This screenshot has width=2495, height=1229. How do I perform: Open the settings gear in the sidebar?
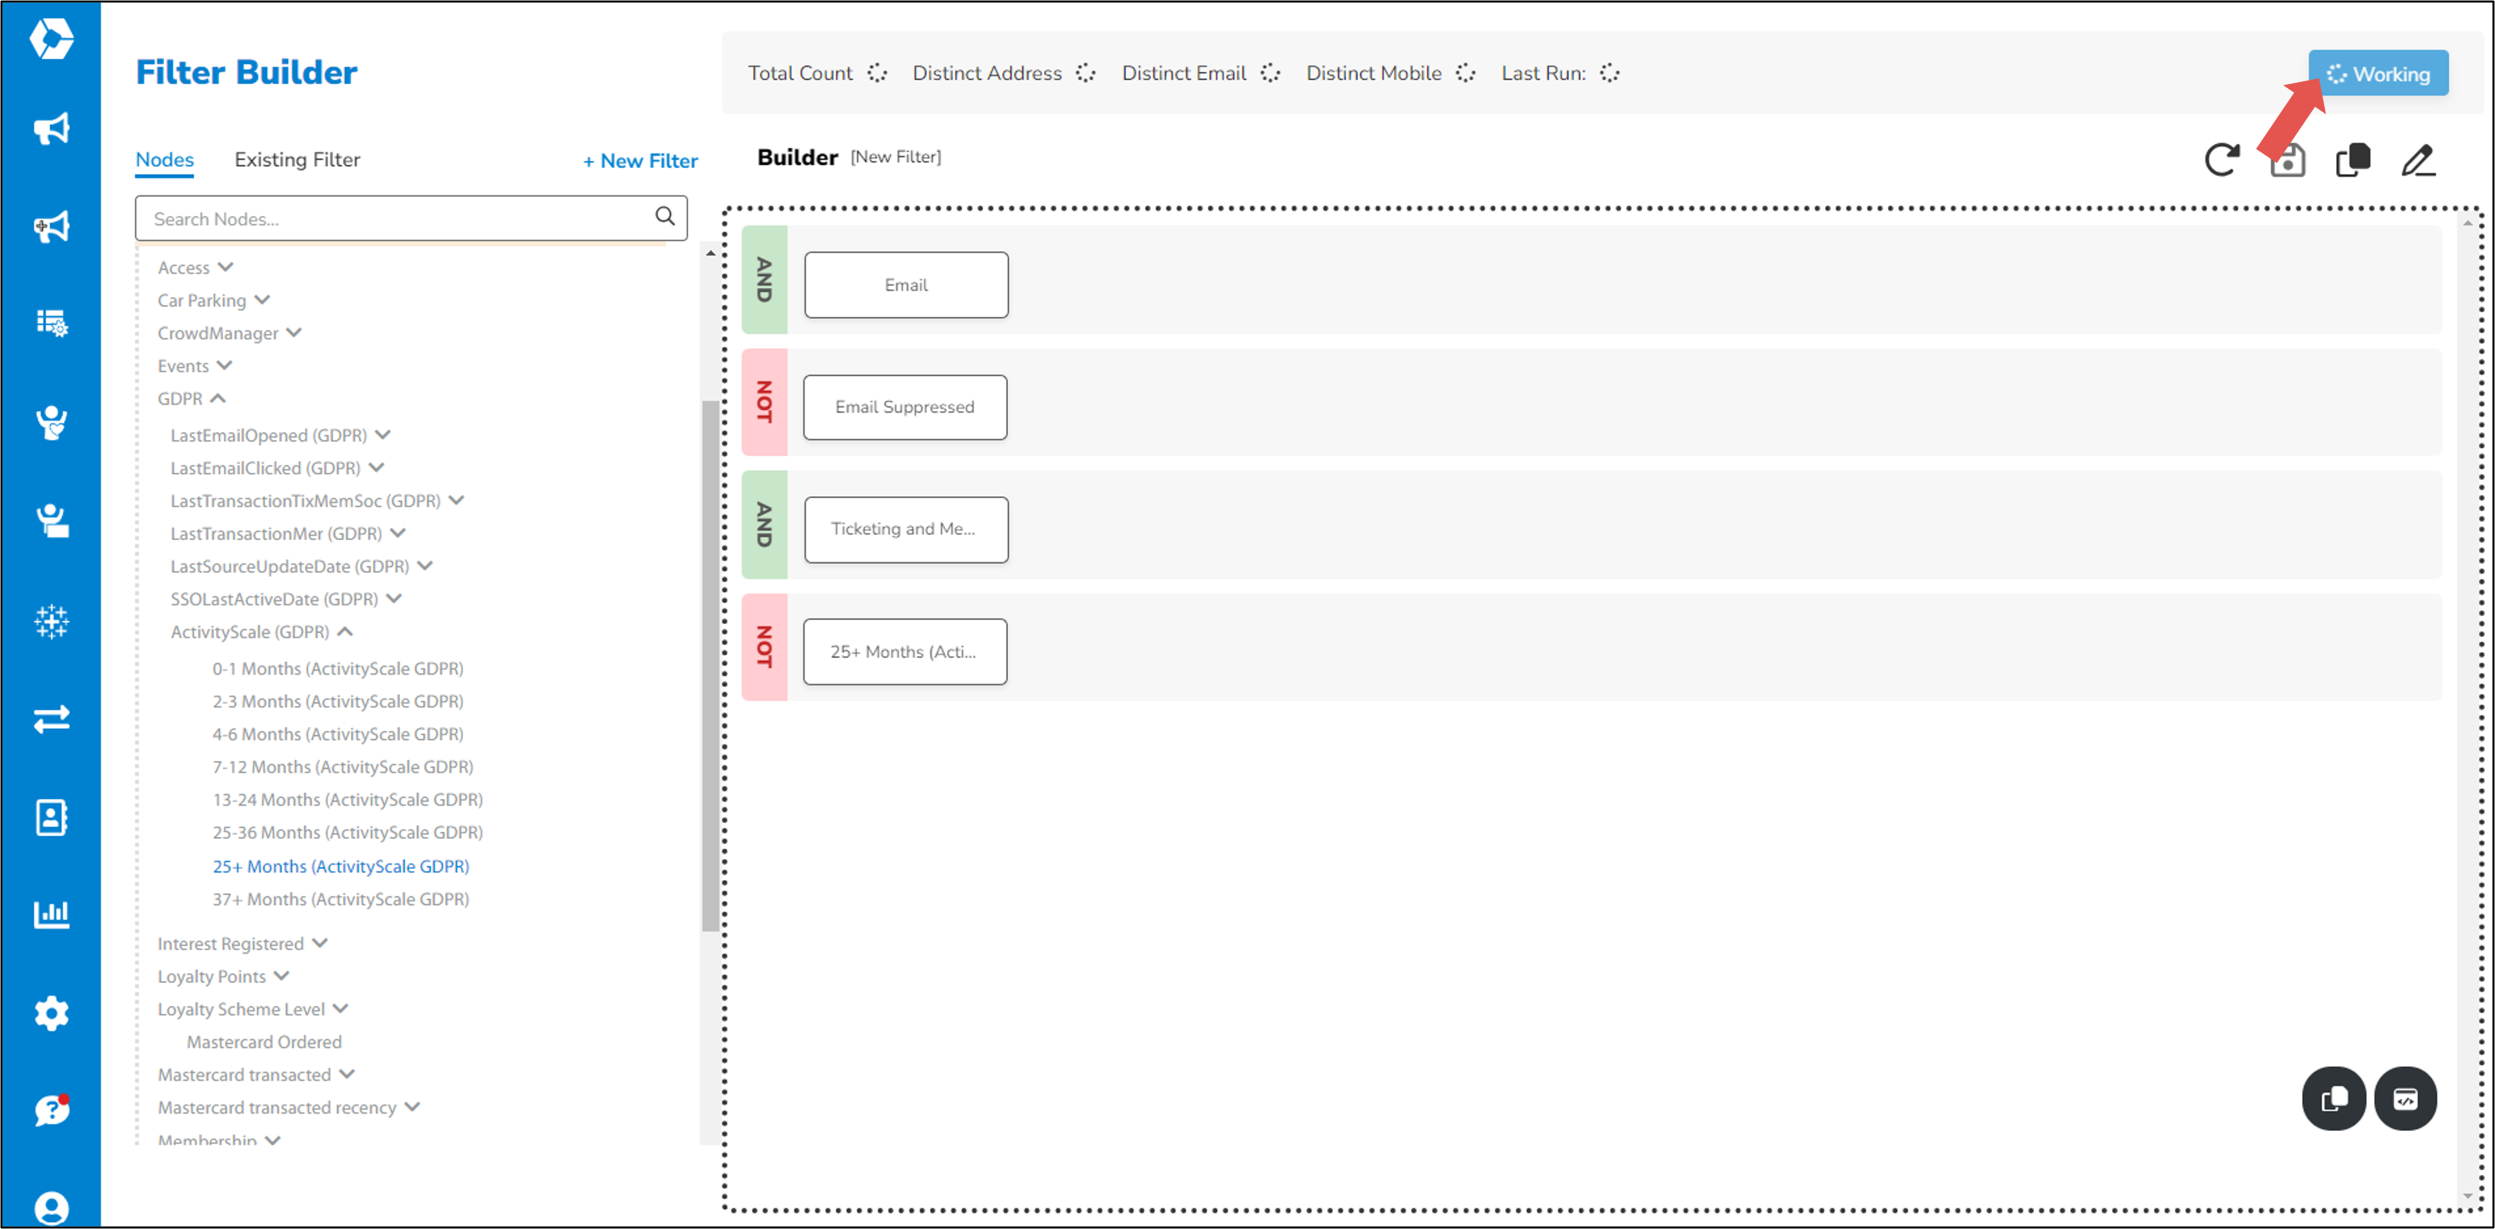pos(51,1013)
